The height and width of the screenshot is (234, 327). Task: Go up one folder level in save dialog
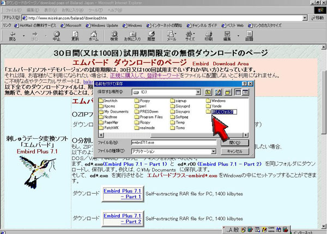[x=208, y=92]
